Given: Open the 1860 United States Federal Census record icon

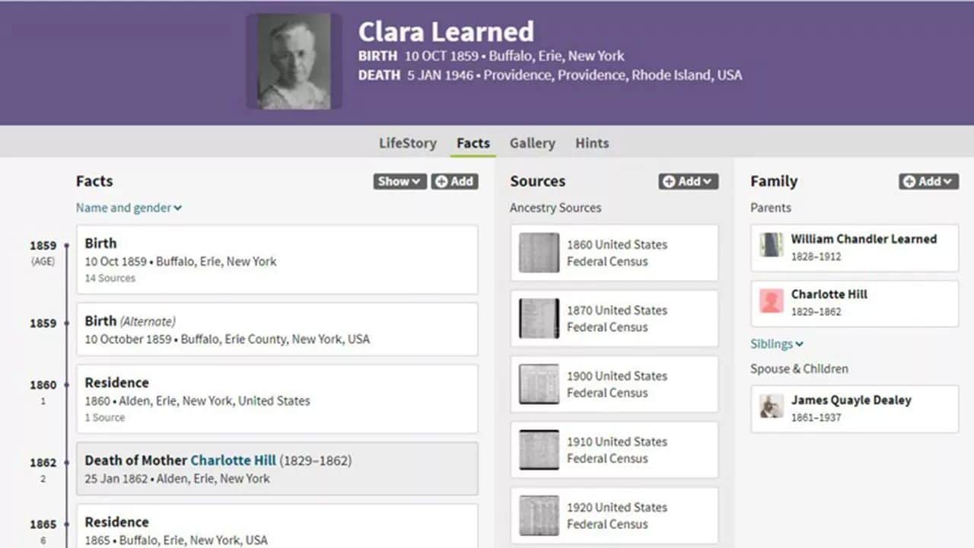Looking at the screenshot, I should [538, 253].
